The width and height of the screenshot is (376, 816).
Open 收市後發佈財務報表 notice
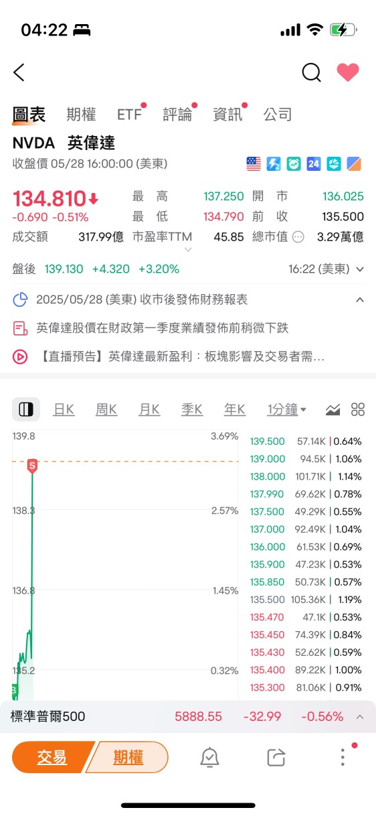(x=142, y=299)
